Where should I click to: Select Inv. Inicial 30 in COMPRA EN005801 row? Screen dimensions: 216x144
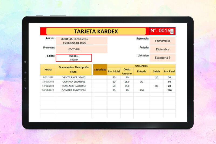(x=114, y=82)
